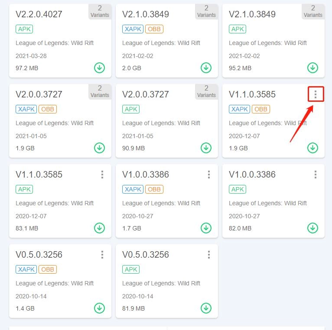The height and width of the screenshot is (330, 332).
Task: Download the 81.9 MB V0.5.0.3256 APK
Action: (x=206, y=308)
